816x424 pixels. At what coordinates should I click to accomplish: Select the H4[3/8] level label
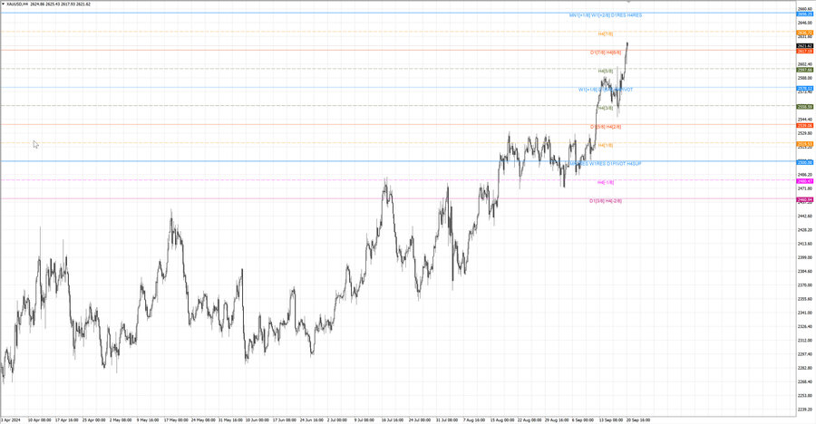pyautogui.click(x=606, y=108)
